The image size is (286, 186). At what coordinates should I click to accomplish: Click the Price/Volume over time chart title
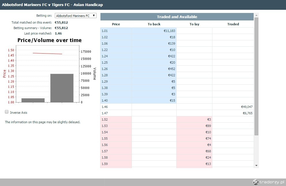coord(49,40)
